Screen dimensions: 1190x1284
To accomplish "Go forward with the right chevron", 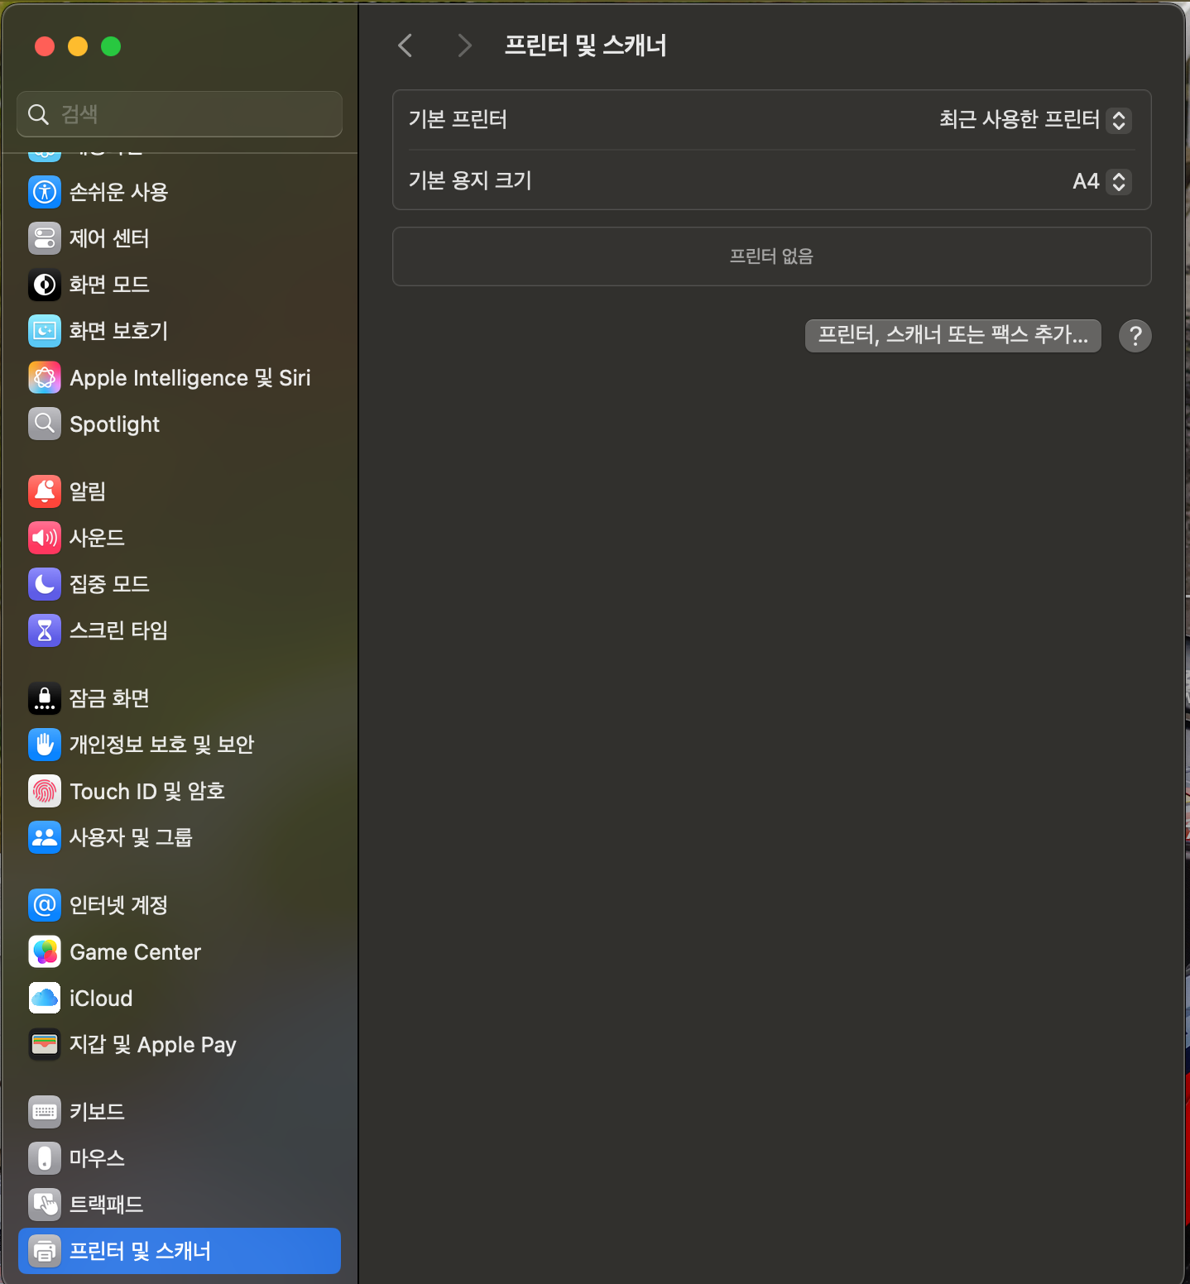I will (464, 46).
